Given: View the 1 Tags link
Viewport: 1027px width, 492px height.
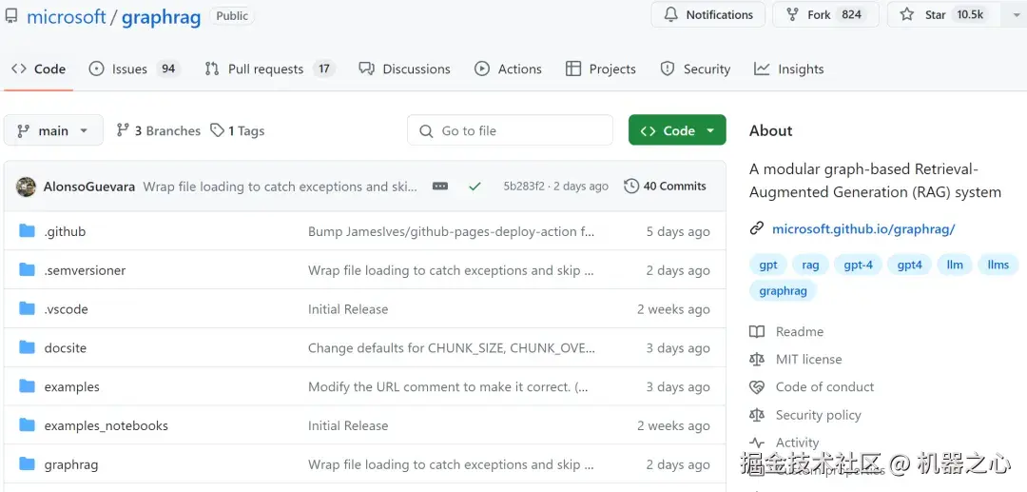Looking at the screenshot, I should 237,130.
